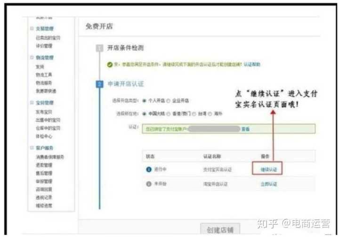Screen dimensions: 339x237
Task: Choose 中国大陆 as location
Action: [144, 114]
